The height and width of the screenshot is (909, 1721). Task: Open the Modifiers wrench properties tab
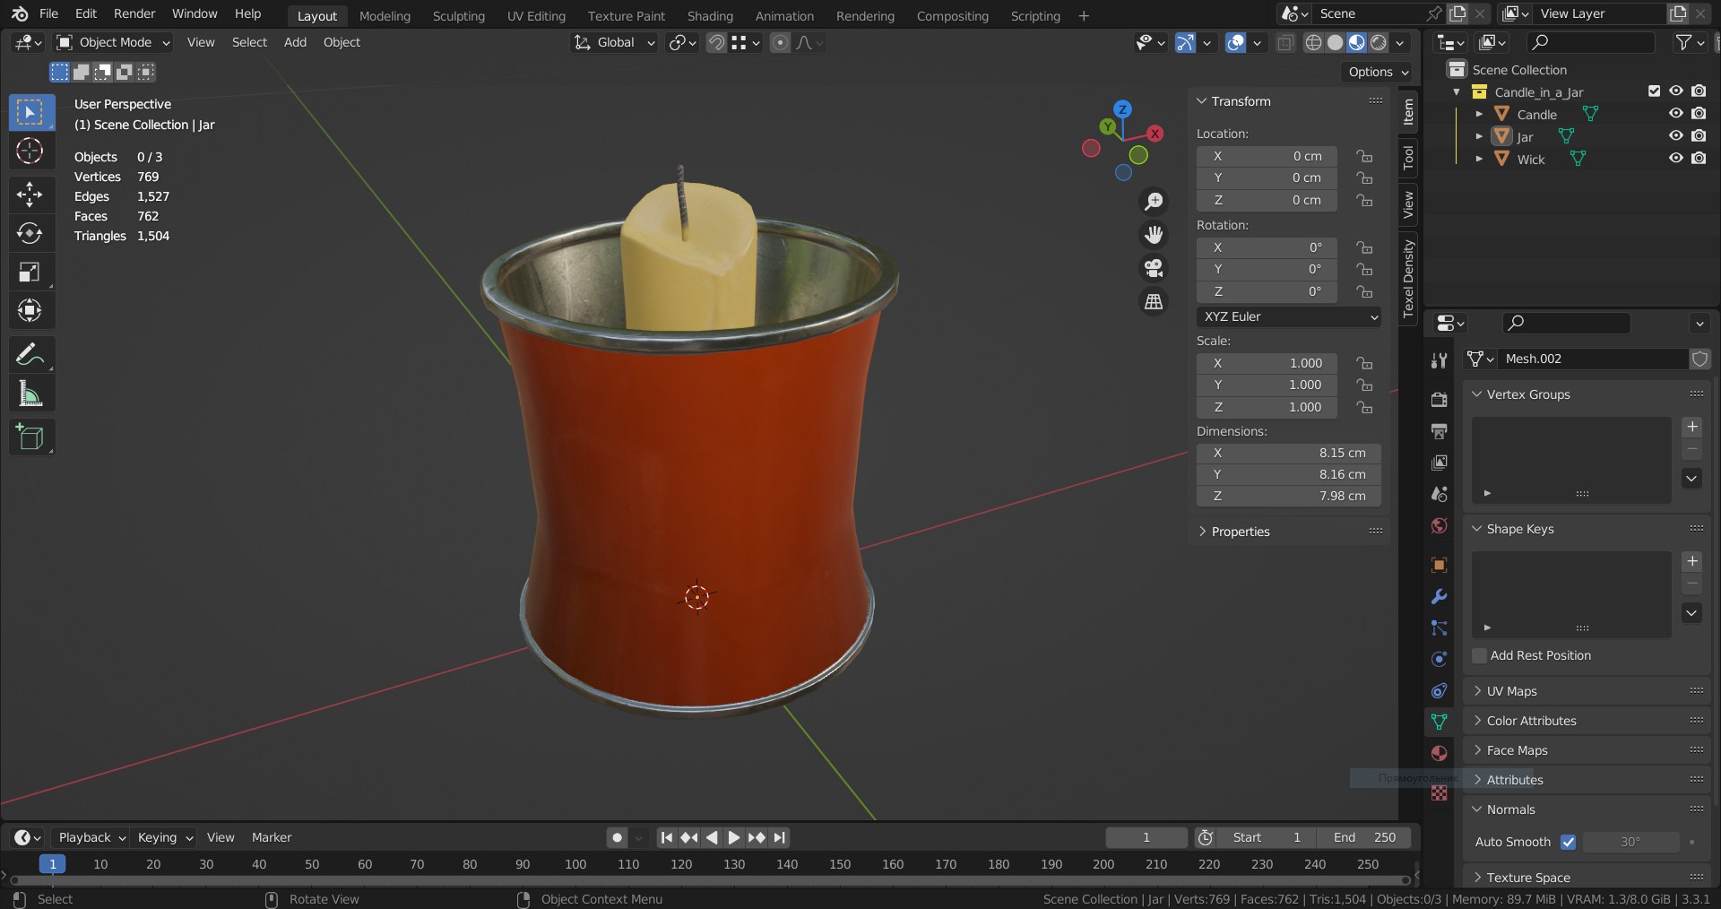pos(1439,596)
